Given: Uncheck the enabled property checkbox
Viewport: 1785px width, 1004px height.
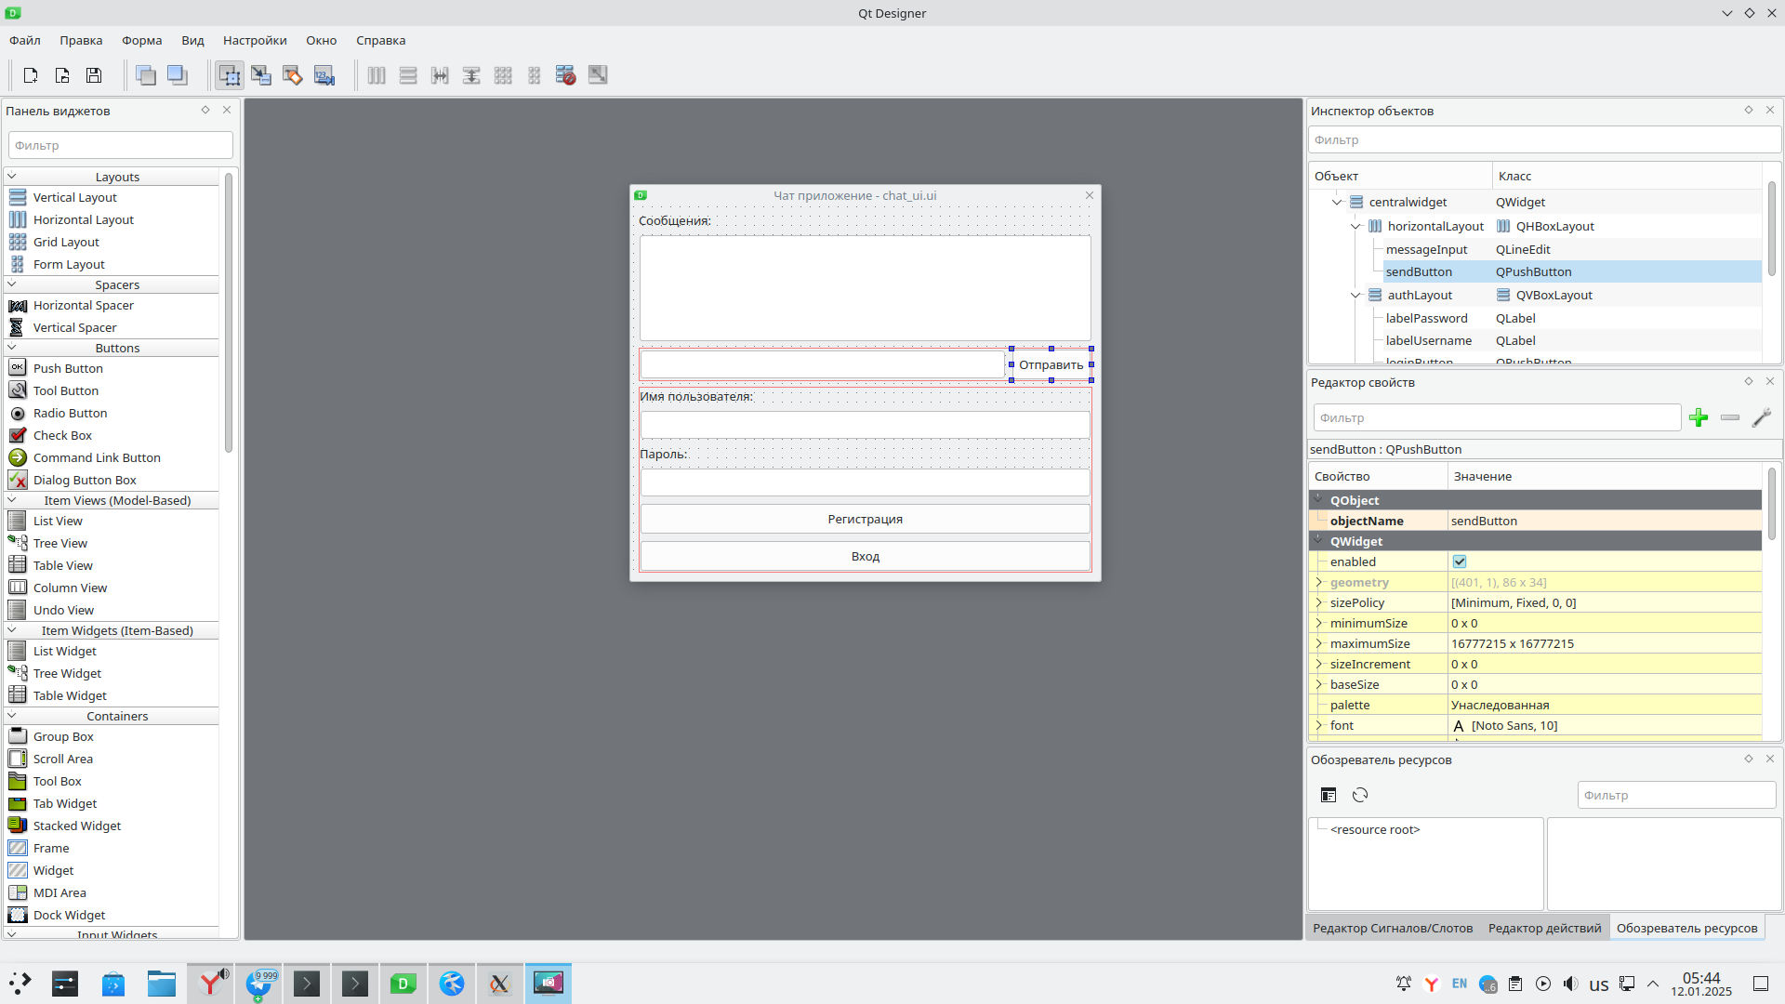Looking at the screenshot, I should pyautogui.click(x=1460, y=561).
